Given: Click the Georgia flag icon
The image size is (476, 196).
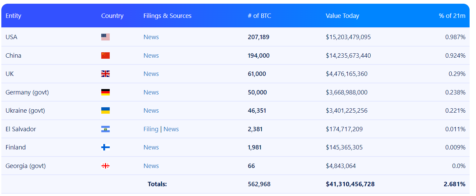Looking at the screenshot, I should (x=105, y=166).
